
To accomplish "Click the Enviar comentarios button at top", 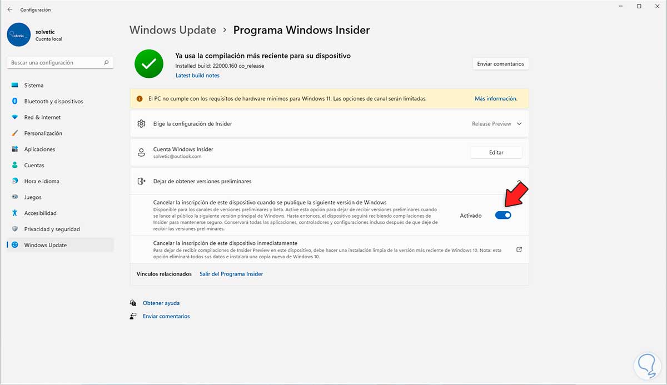I will click(500, 64).
